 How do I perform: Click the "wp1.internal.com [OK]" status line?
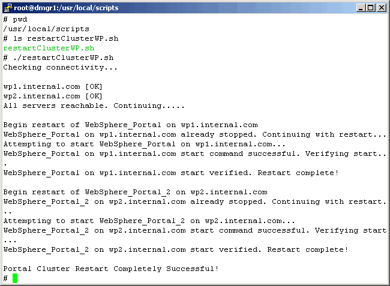click(x=53, y=86)
